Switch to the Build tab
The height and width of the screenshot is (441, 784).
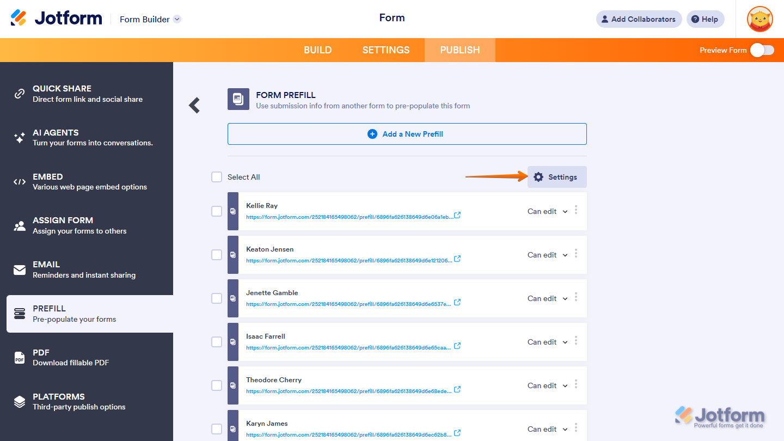[x=317, y=50]
